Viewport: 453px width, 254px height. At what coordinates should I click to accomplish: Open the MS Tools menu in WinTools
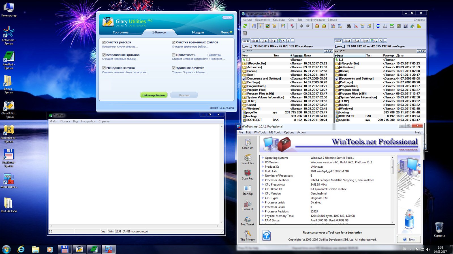(x=275, y=132)
